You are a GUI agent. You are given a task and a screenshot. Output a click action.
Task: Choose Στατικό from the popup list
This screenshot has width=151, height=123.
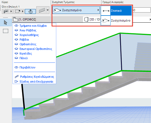(116, 11)
